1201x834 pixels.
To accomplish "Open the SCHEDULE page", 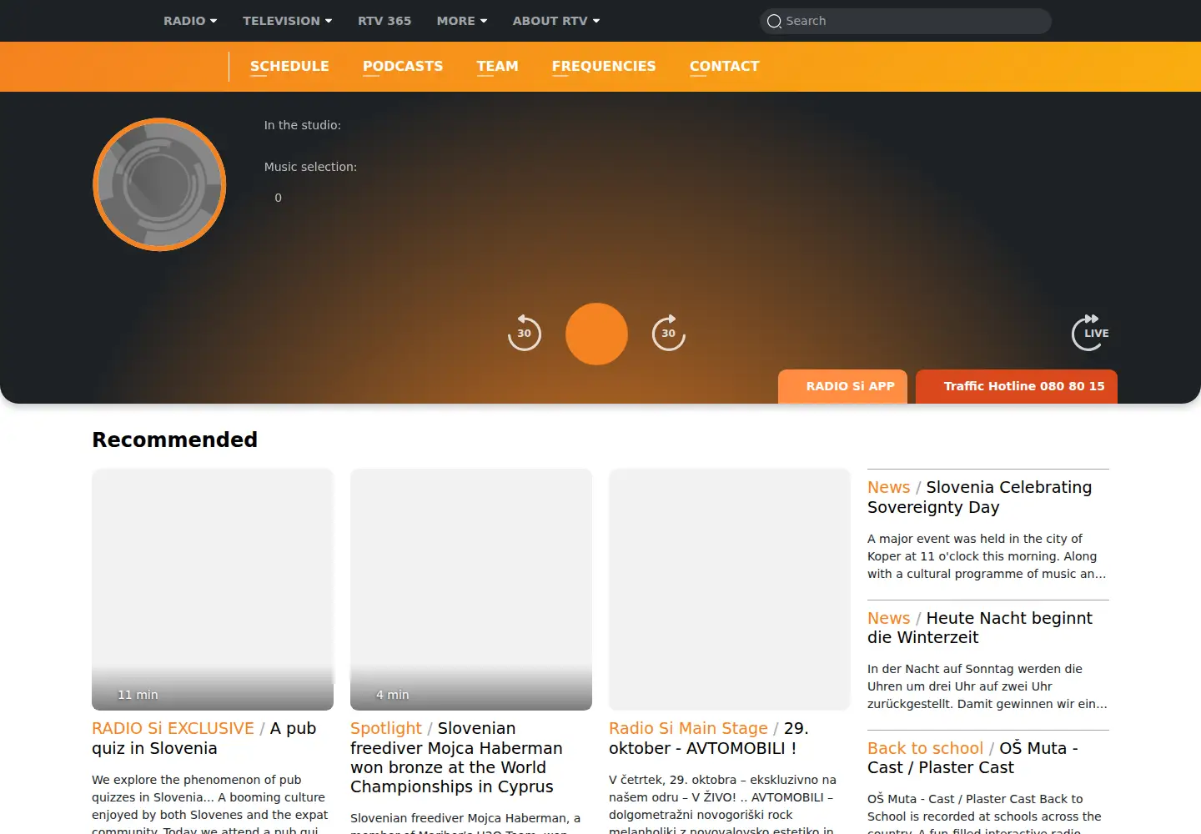I will tap(289, 67).
